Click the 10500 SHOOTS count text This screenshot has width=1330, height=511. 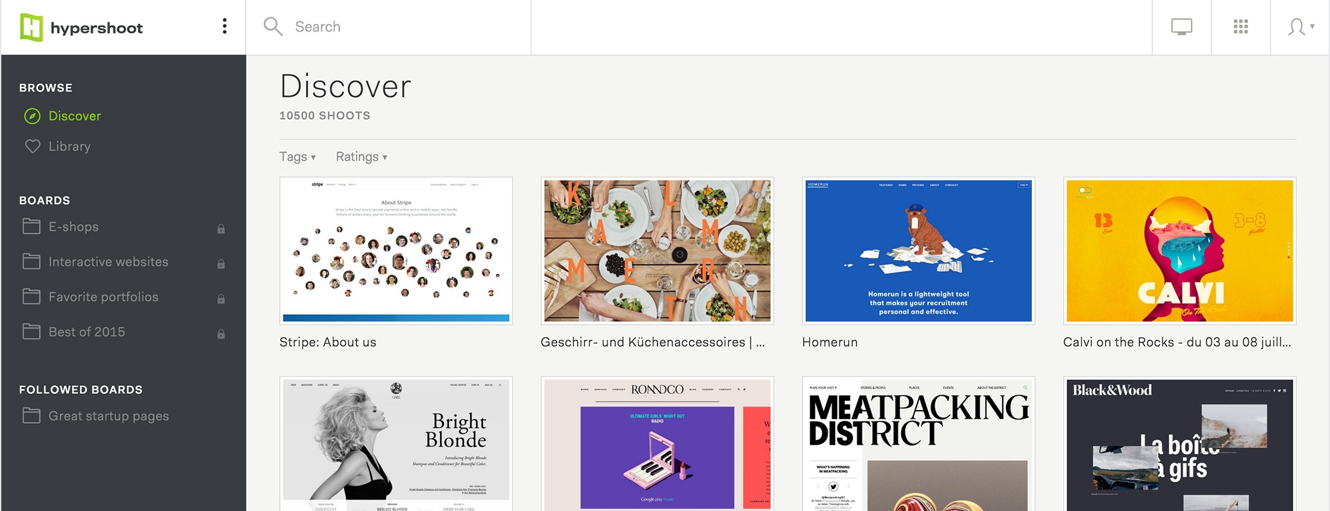pyautogui.click(x=325, y=115)
